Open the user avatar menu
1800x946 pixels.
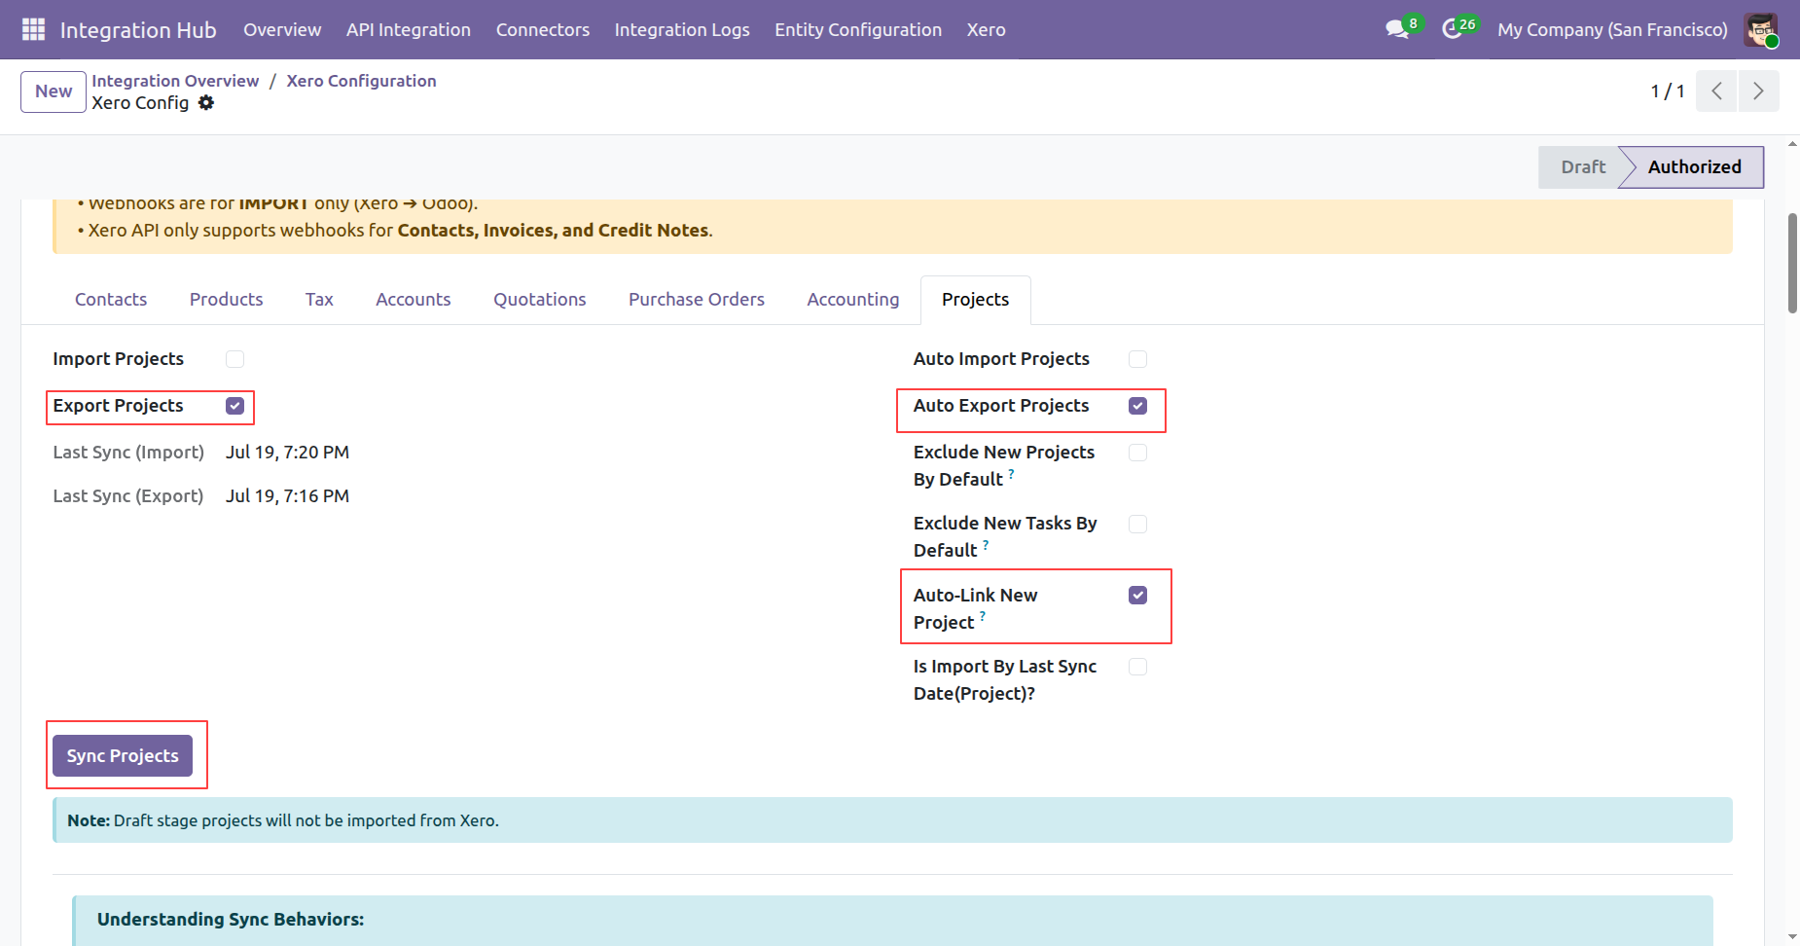click(x=1761, y=29)
